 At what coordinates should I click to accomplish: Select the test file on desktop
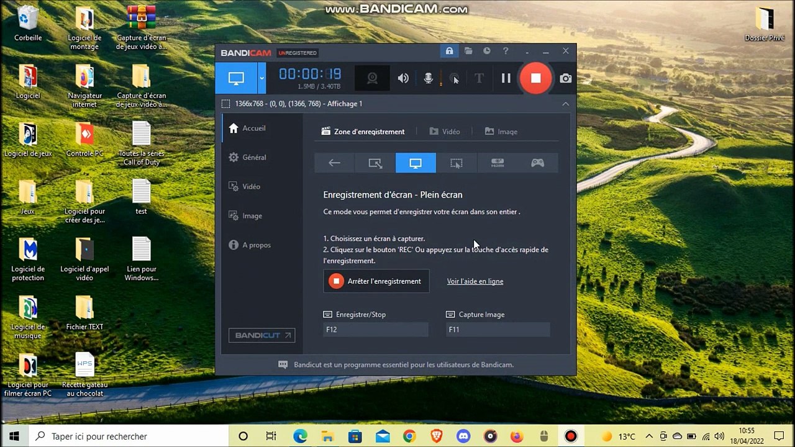pyautogui.click(x=142, y=197)
